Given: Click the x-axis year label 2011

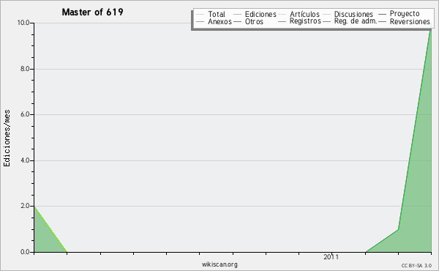Looking at the screenshot, I should [x=331, y=257].
